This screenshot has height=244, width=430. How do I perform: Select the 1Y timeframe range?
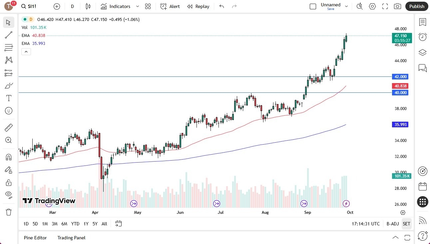pos(86,224)
